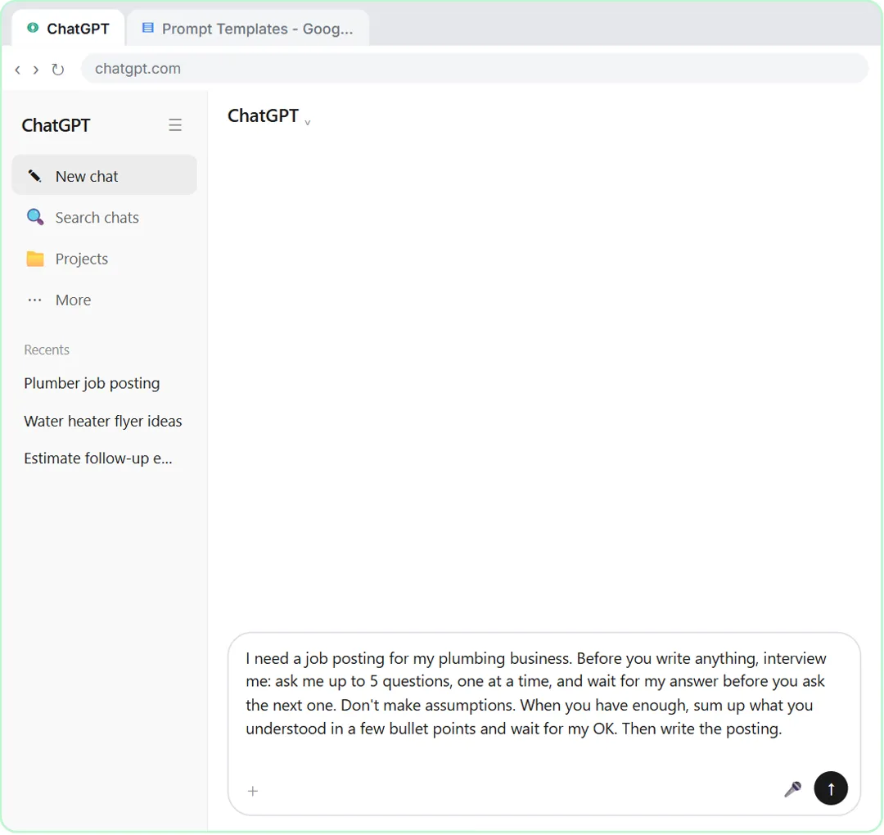884x835 pixels.
Task: Click the Projects folder icon
Action: click(x=35, y=259)
